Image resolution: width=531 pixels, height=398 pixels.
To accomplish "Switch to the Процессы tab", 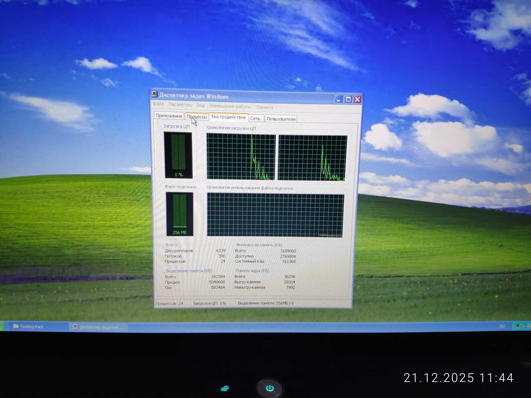I will click(197, 117).
